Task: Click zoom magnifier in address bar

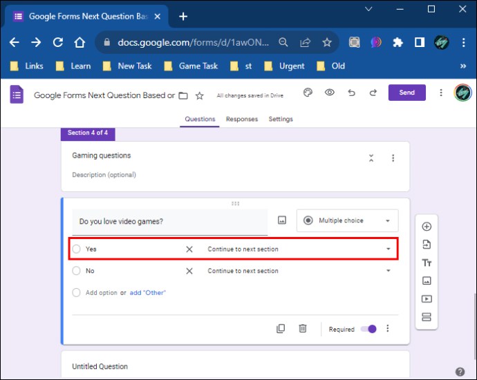Action: click(x=283, y=42)
